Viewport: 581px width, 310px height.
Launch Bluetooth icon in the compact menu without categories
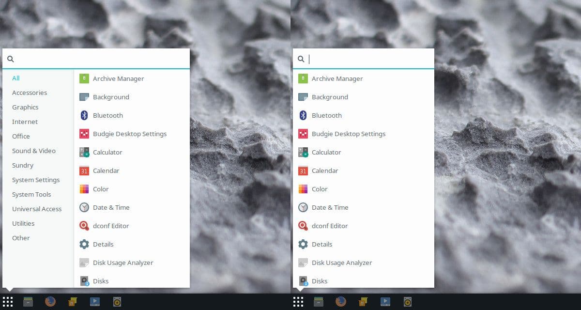(x=303, y=115)
